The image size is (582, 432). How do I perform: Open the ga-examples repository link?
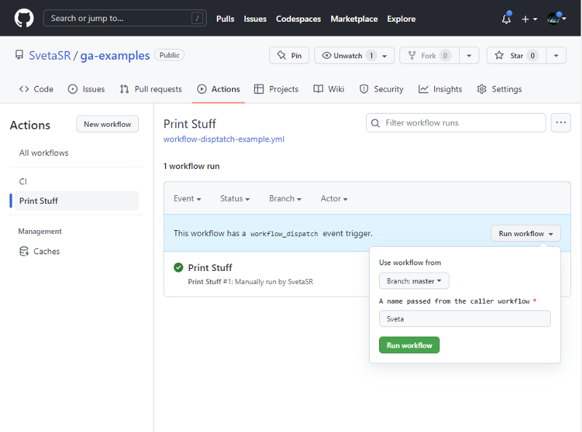[115, 55]
